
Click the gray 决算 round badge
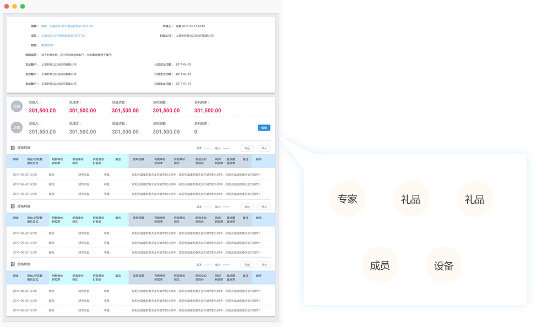[x=17, y=128]
